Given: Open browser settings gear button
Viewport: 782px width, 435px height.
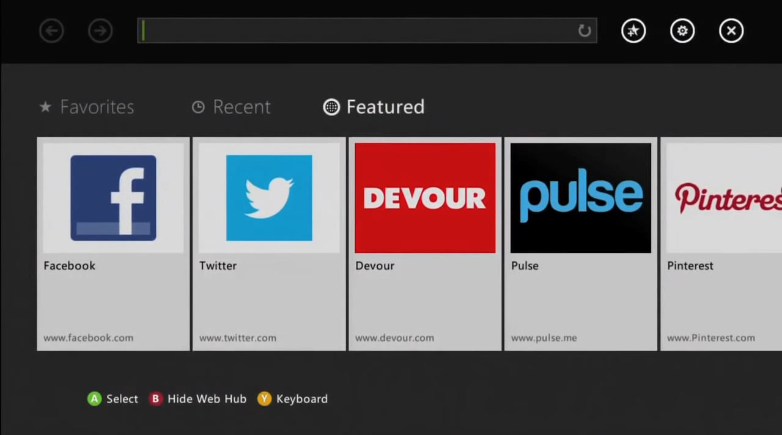Looking at the screenshot, I should tap(682, 31).
